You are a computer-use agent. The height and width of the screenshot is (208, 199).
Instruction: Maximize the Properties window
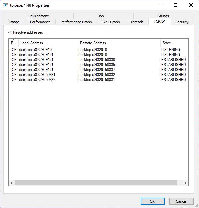176,5
